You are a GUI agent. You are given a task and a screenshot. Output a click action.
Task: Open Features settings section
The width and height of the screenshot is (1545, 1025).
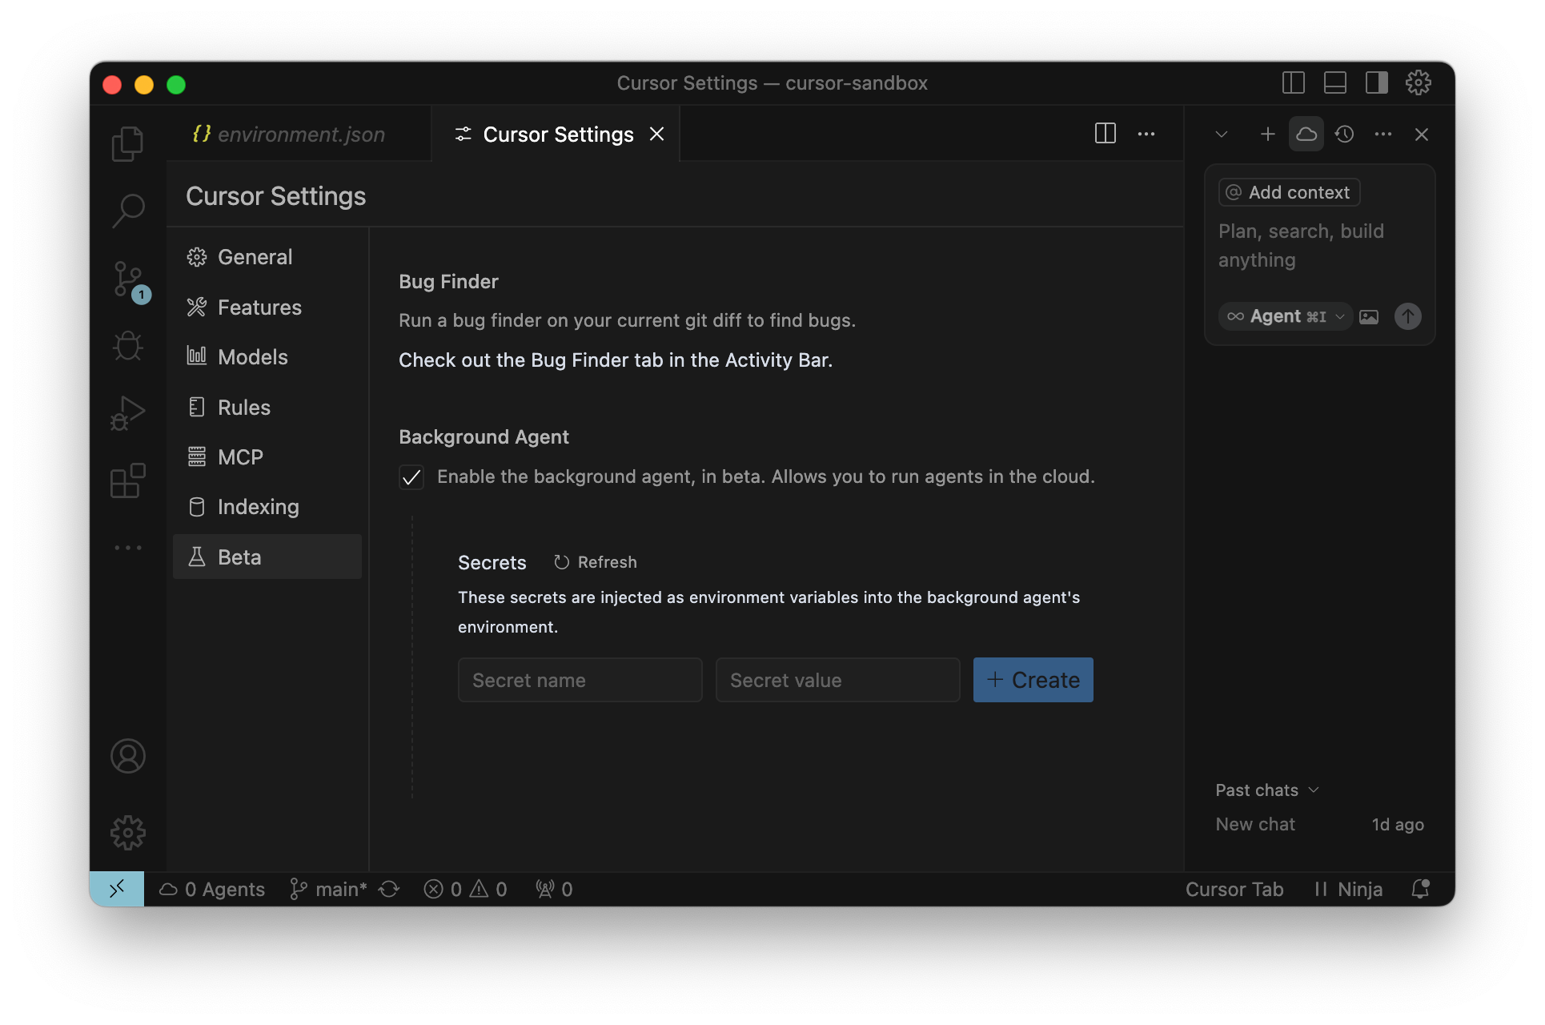tap(267, 307)
